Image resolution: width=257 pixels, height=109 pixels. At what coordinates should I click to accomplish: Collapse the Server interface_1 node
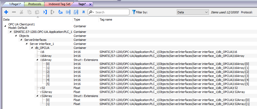(x=26, y=44)
